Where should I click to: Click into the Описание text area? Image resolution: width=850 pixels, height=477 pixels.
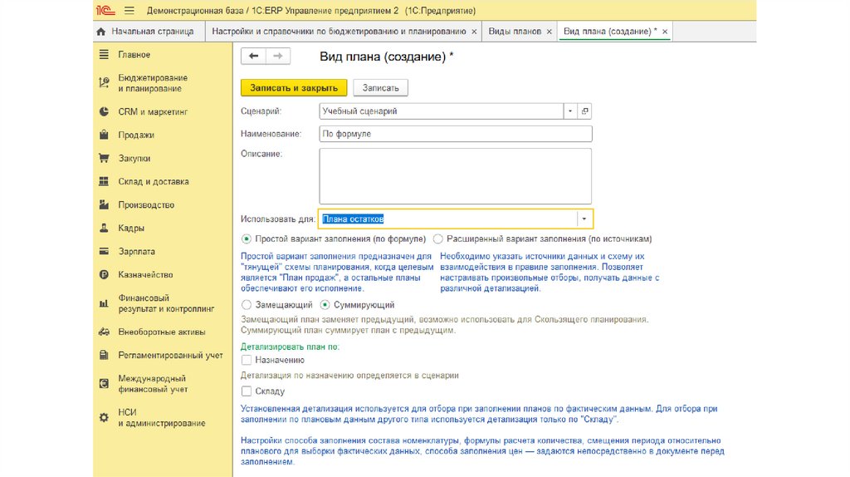[x=455, y=175]
